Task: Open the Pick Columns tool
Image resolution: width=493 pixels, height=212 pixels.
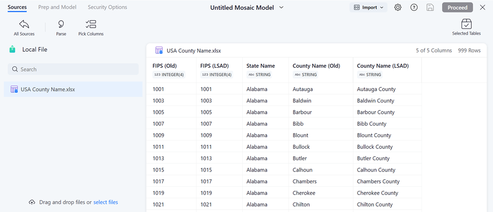Action: (x=91, y=24)
